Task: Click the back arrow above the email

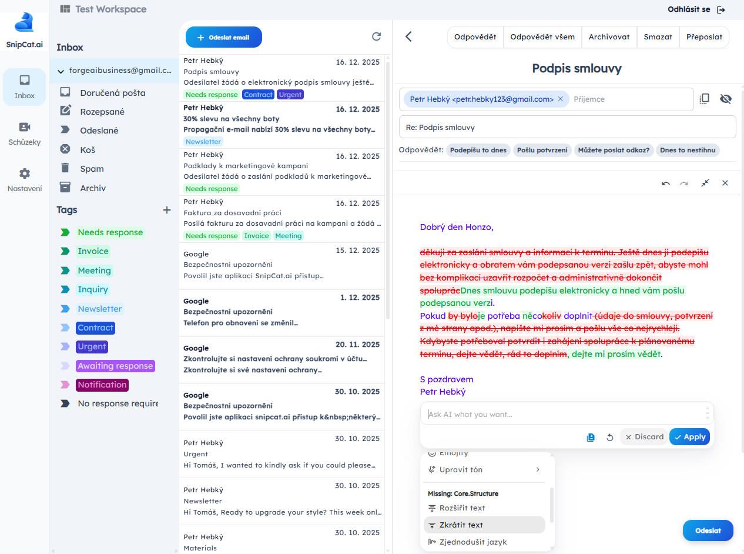Action: [x=408, y=36]
